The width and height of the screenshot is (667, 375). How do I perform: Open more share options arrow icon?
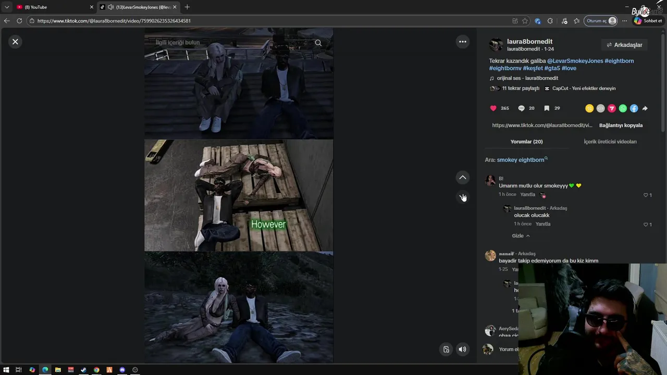tap(645, 108)
